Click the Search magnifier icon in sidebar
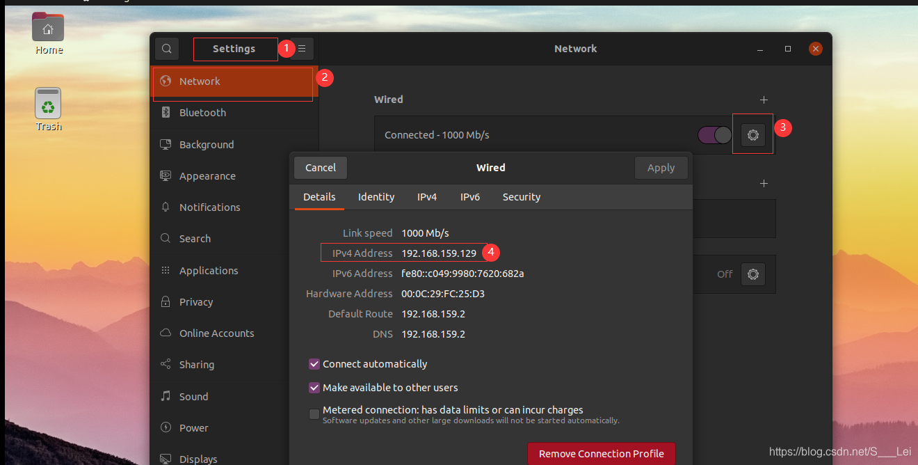The width and height of the screenshot is (918, 465). click(x=166, y=238)
